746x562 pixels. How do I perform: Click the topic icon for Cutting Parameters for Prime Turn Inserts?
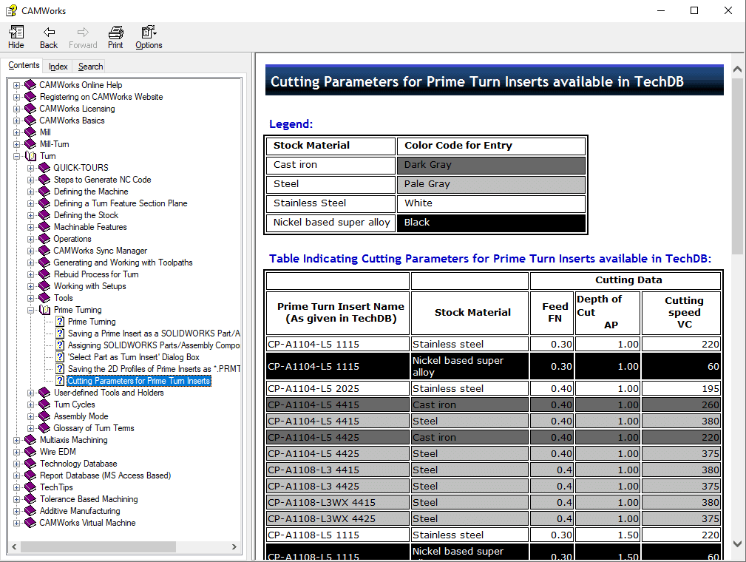tap(60, 381)
